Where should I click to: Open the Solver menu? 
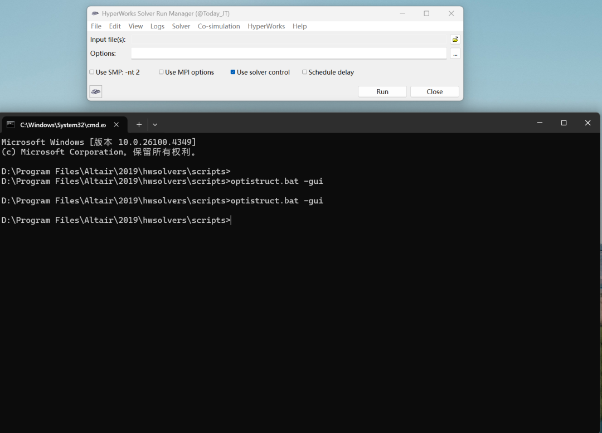pyautogui.click(x=181, y=26)
